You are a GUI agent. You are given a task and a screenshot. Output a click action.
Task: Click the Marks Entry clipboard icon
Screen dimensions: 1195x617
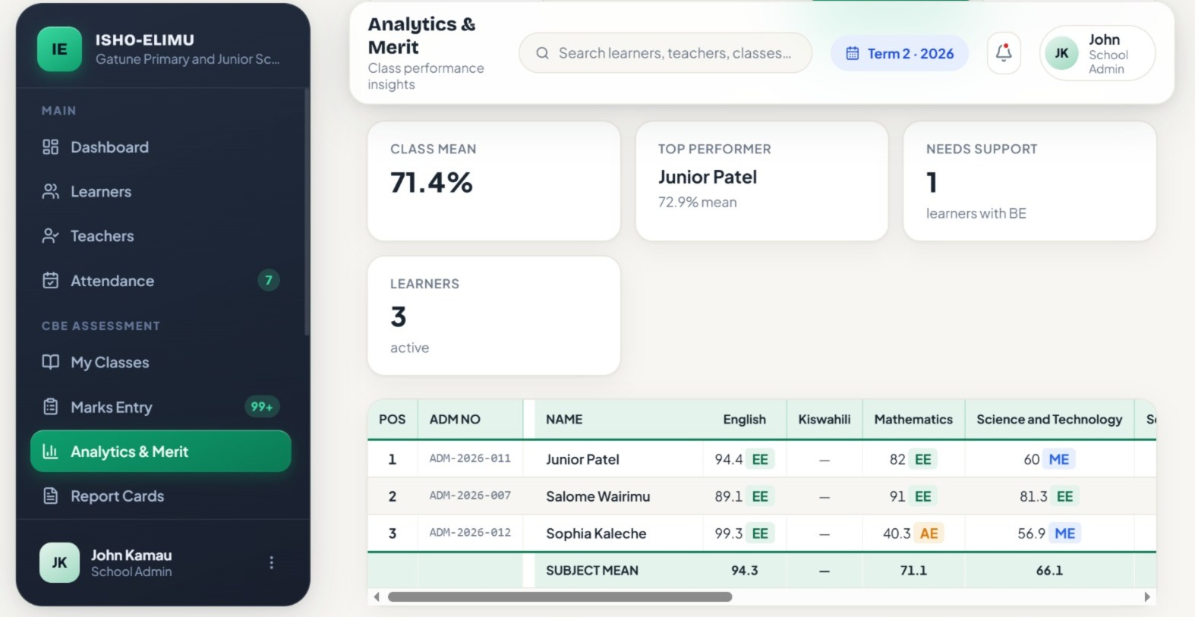[x=50, y=407]
